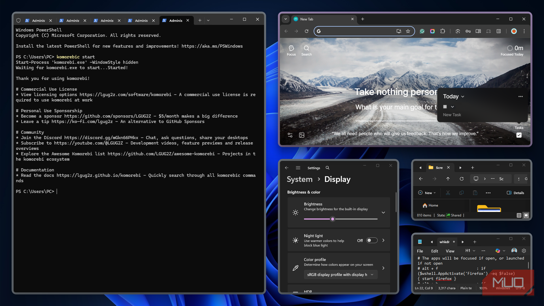
Task: Click the Search icon on the New Tab page
Action: tap(306, 50)
